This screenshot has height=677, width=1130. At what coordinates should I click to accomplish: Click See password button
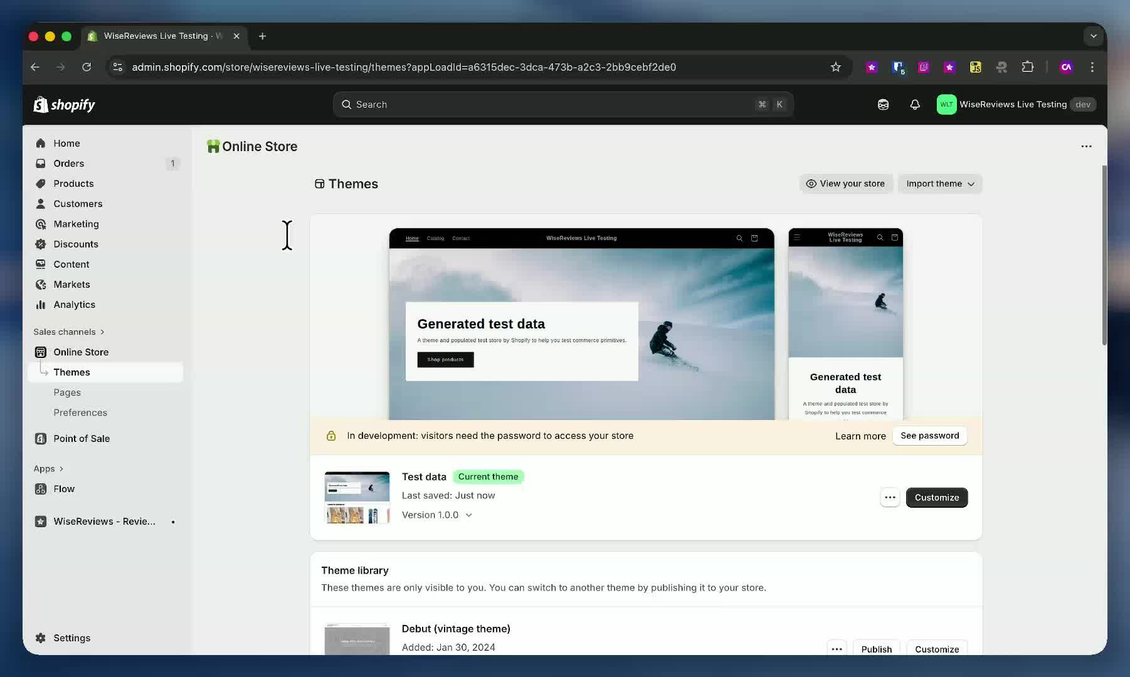tap(929, 436)
